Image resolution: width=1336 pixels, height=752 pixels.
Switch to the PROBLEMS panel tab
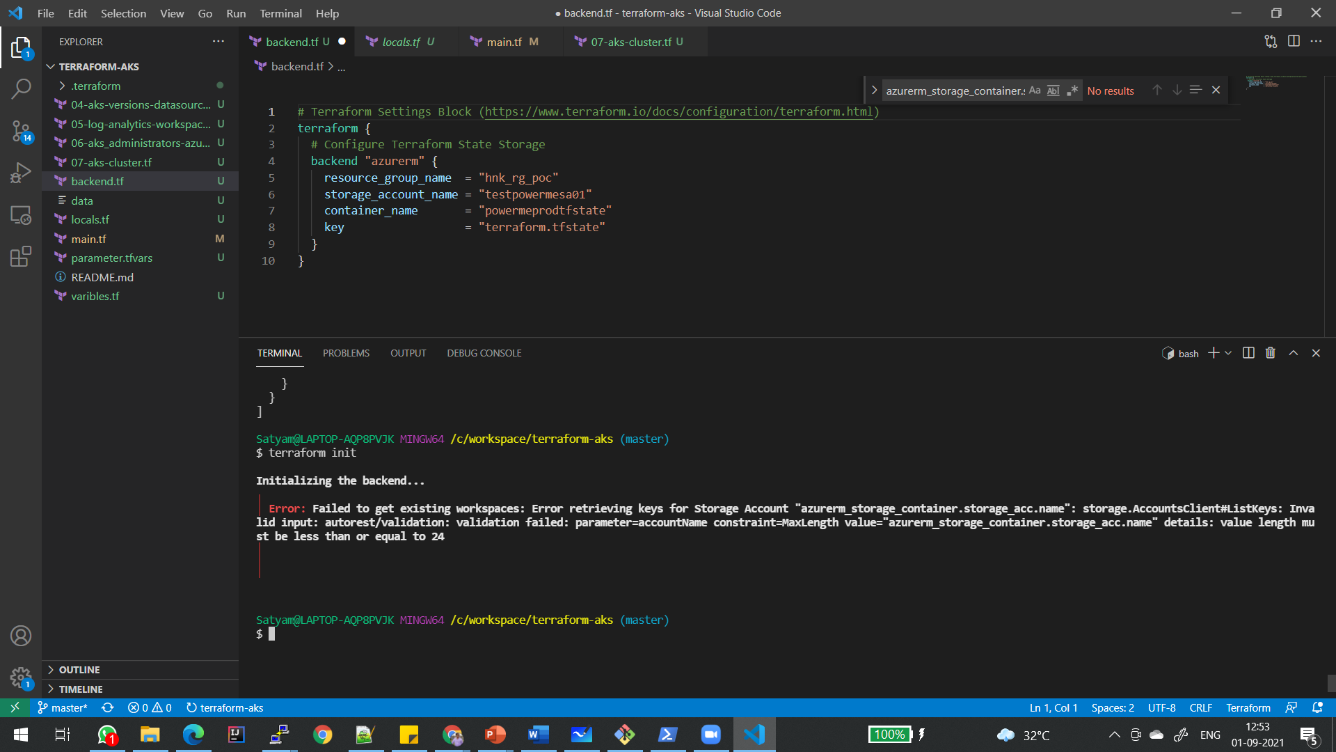346,353
